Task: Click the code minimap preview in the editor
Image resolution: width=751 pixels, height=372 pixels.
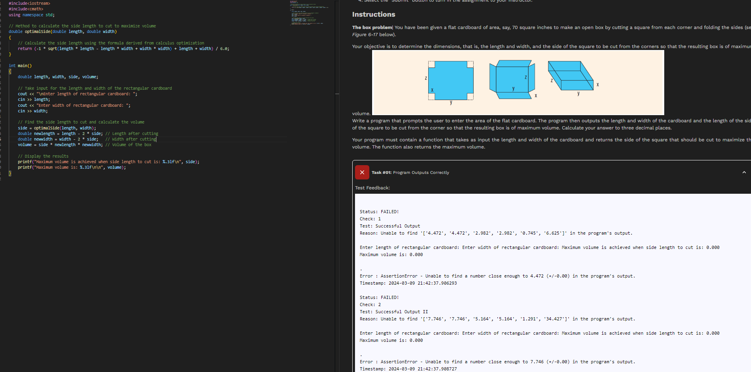Action: click(310, 13)
